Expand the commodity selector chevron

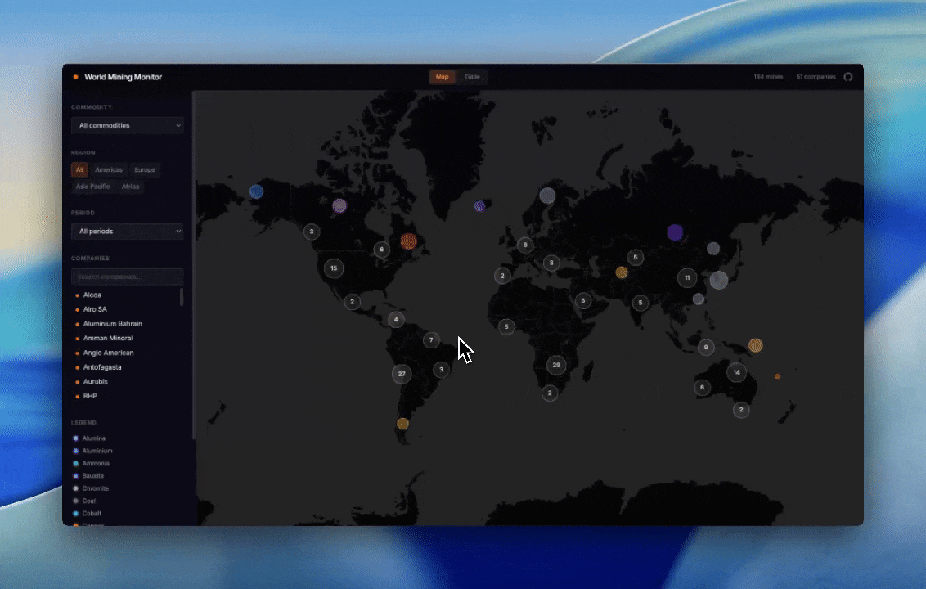178,125
